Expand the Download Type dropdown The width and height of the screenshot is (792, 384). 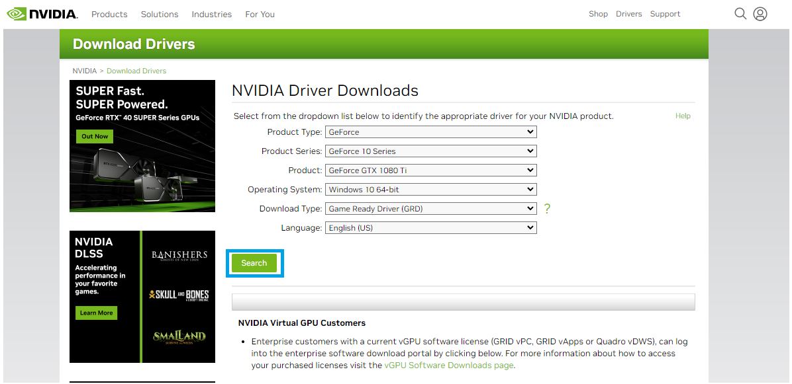click(x=430, y=208)
